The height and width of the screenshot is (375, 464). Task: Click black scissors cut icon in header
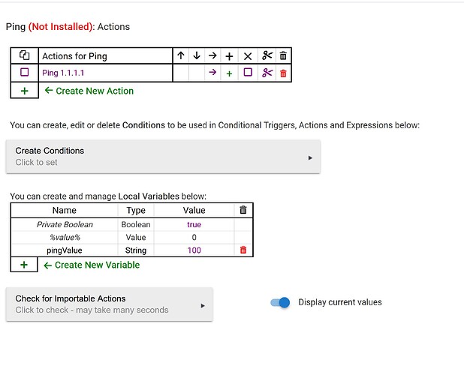(267, 55)
